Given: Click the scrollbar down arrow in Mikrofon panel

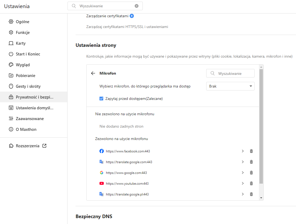Looking at the screenshot, I should (261, 198).
